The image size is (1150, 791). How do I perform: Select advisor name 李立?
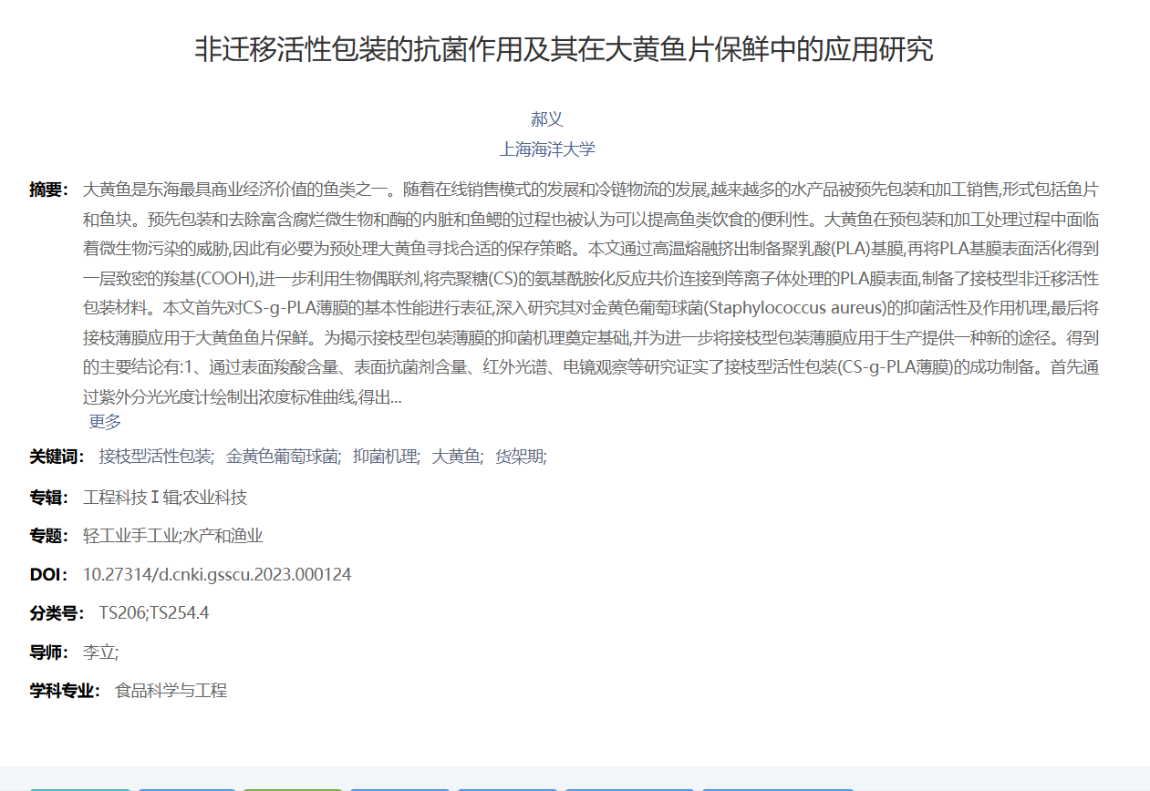(99, 652)
